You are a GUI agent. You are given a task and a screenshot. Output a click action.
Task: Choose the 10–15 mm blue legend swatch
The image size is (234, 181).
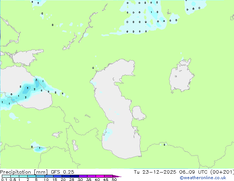click(x=49, y=176)
